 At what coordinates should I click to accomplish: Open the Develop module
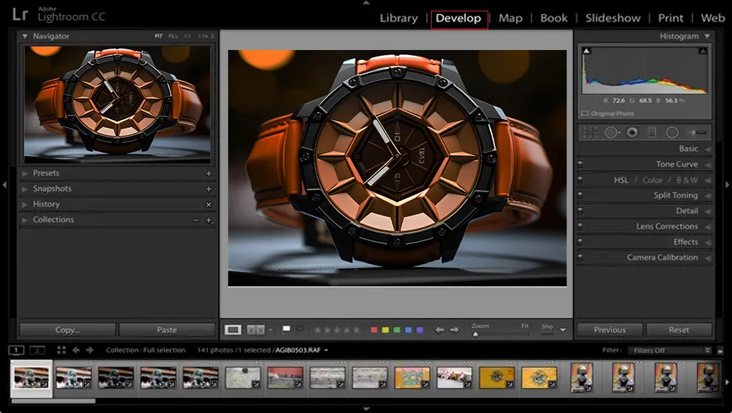458,18
